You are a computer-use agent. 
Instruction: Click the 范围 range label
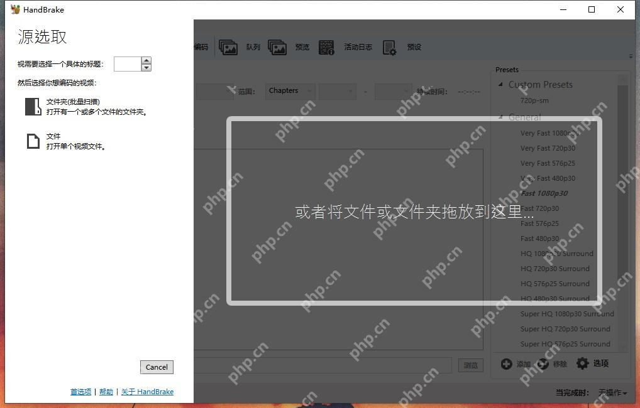pos(246,92)
